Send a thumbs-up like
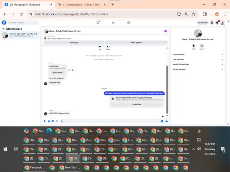The width and height of the screenshot is (230, 172). click(x=167, y=121)
